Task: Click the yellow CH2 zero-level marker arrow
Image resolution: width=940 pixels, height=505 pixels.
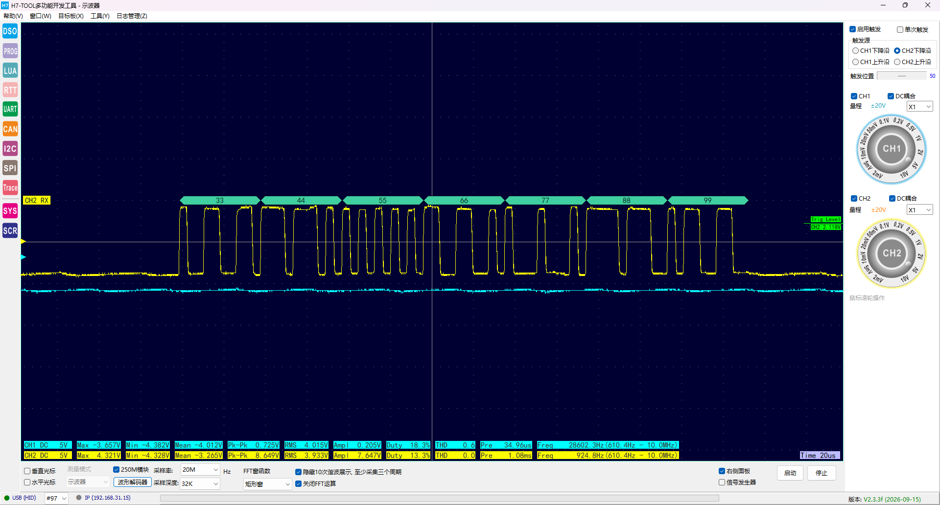Action: [23, 242]
